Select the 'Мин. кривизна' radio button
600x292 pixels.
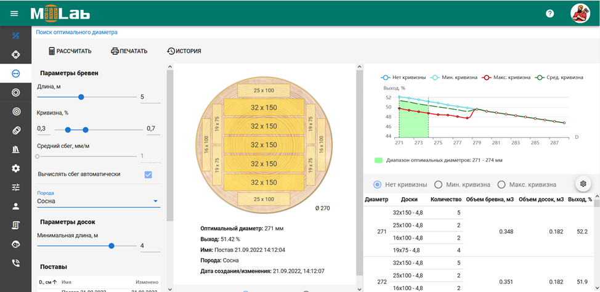(x=439, y=184)
